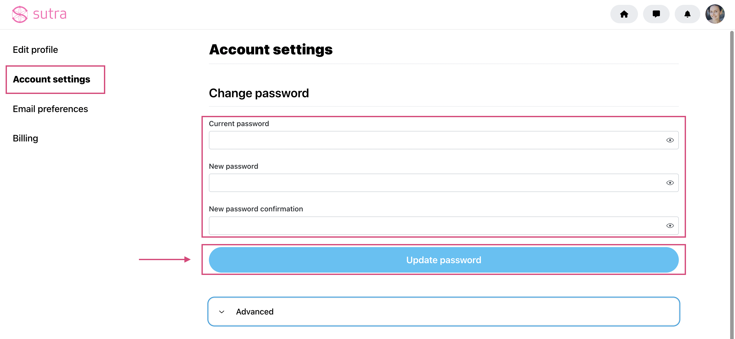
Task: Click the Update password button
Action: click(x=444, y=260)
